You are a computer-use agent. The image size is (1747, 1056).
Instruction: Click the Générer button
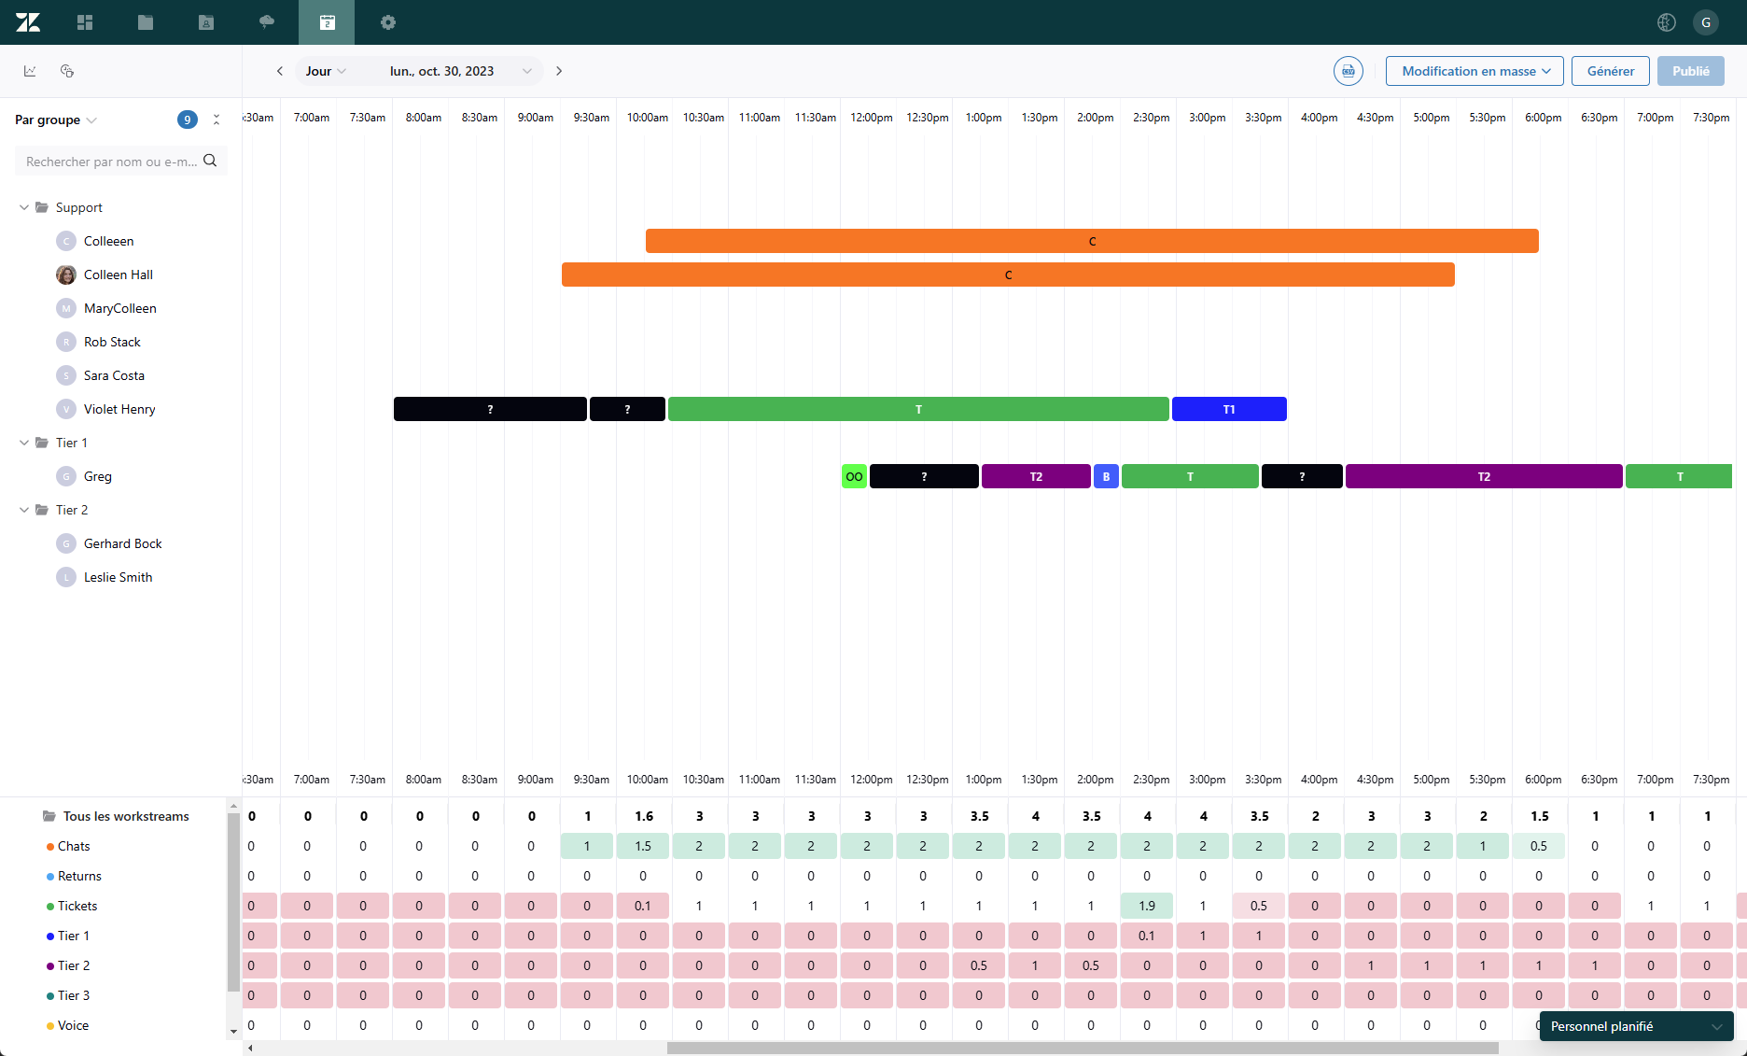pyautogui.click(x=1611, y=71)
